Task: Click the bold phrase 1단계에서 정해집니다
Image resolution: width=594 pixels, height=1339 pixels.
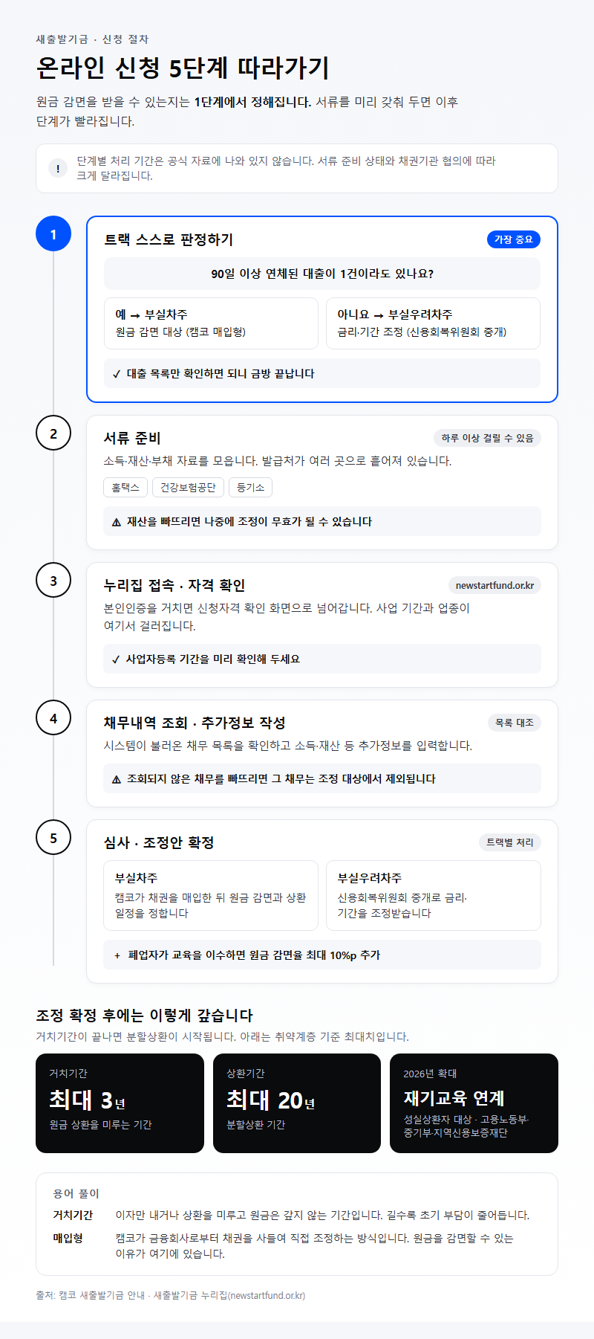Action: 252,102
